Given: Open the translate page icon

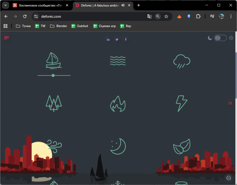Looking at the screenshot, I should tap(150, 16).
